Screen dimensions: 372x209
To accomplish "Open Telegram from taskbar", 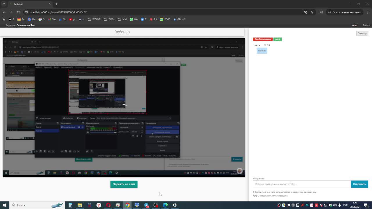I will click(x=146, y=205).
